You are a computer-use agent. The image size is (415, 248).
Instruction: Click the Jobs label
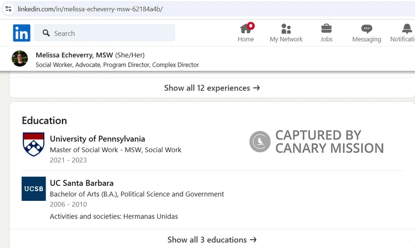[x=326, y=39]
